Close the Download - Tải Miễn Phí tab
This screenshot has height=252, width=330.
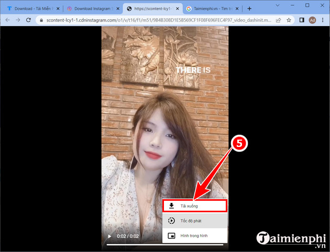point(58,8)
